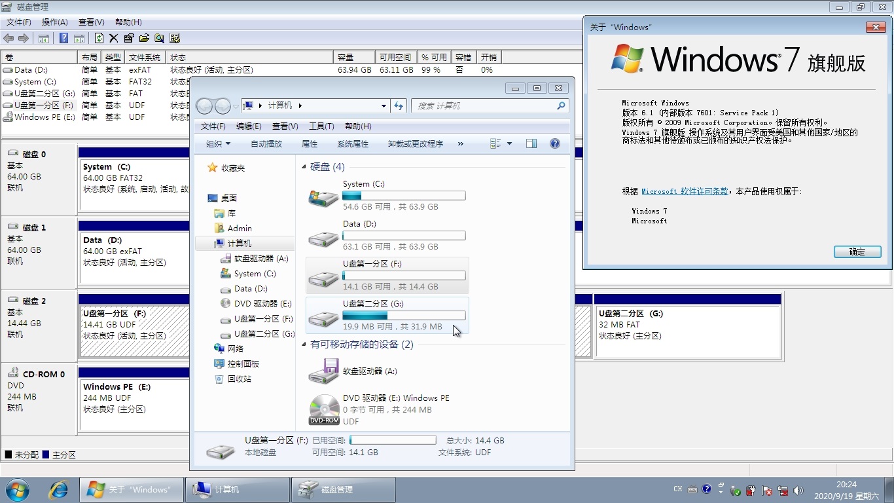Select 回收站 in Explorer navigation pane
The height and width of the screenshot is (503, 894).
tap(240, 379)
